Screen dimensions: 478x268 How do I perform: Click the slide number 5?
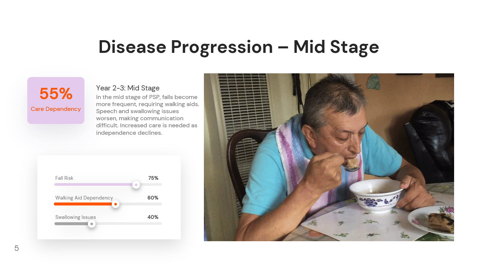click(x=16, y=248)
